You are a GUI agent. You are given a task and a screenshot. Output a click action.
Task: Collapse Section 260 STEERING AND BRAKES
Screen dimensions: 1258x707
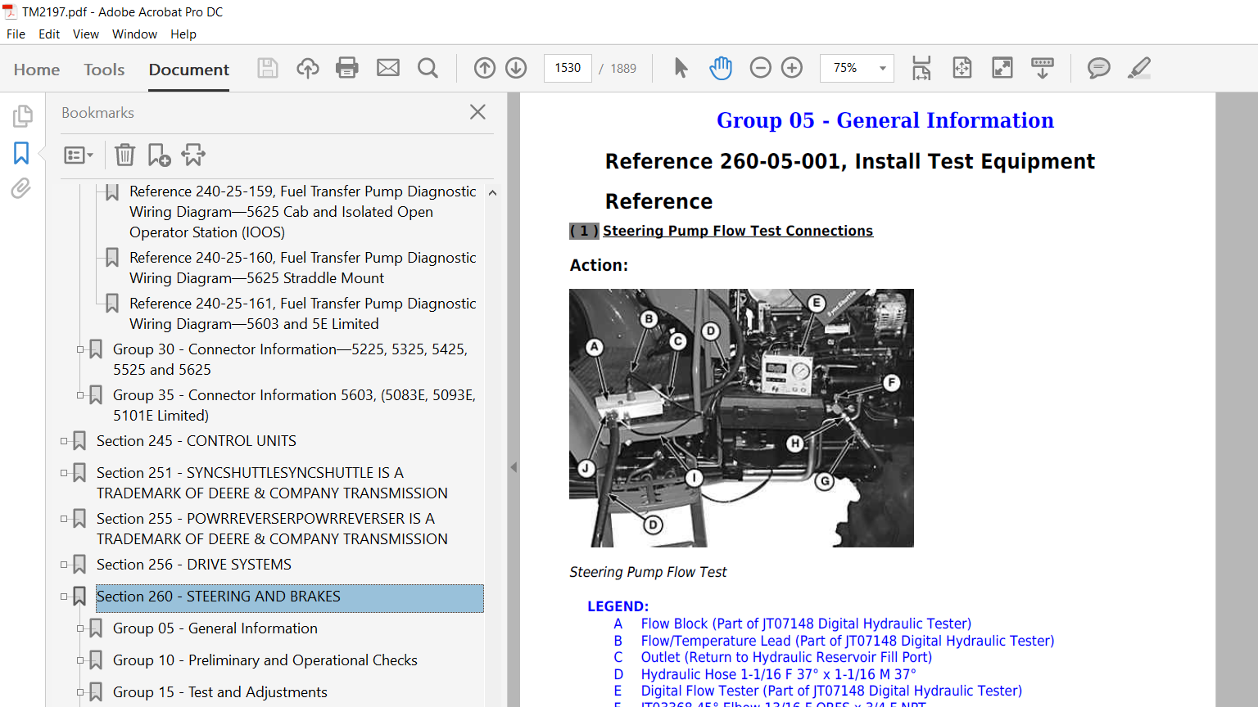click(x=64, y=597)
